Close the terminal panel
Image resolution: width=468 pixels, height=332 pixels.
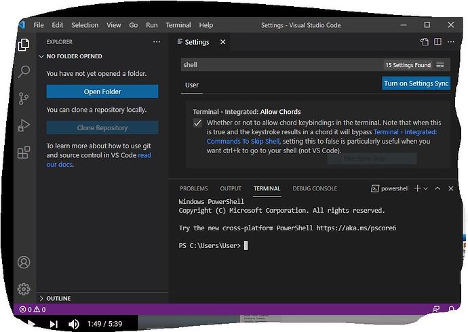pyautogui.click(x=450, y=188)
